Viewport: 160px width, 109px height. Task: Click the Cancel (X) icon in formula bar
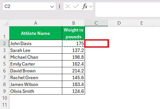click(x=68, y=7)
